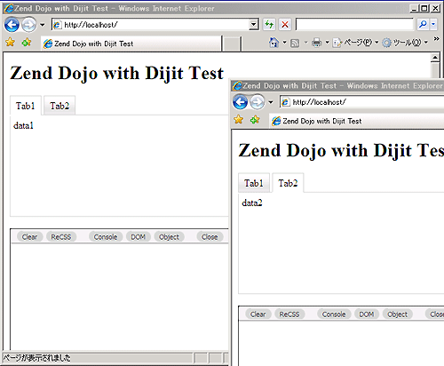Click the page heading in rear window
The width and height of the screenshot is (444, 366).
[x=116, y=73]
